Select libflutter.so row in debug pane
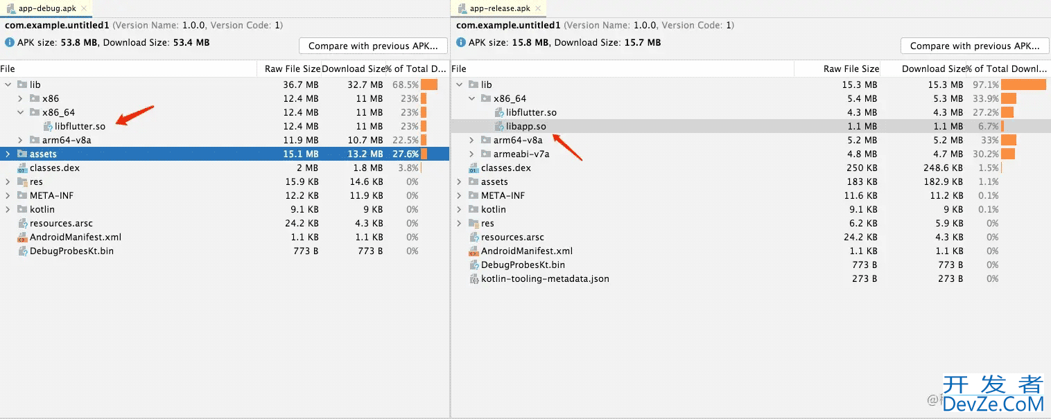Screen dimensions: 1051x419 [x=225, y=126]
